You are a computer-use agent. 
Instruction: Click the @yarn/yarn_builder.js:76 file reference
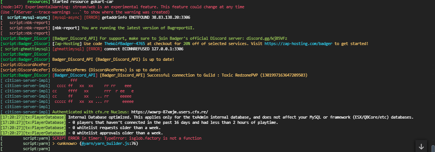[110, 144]
